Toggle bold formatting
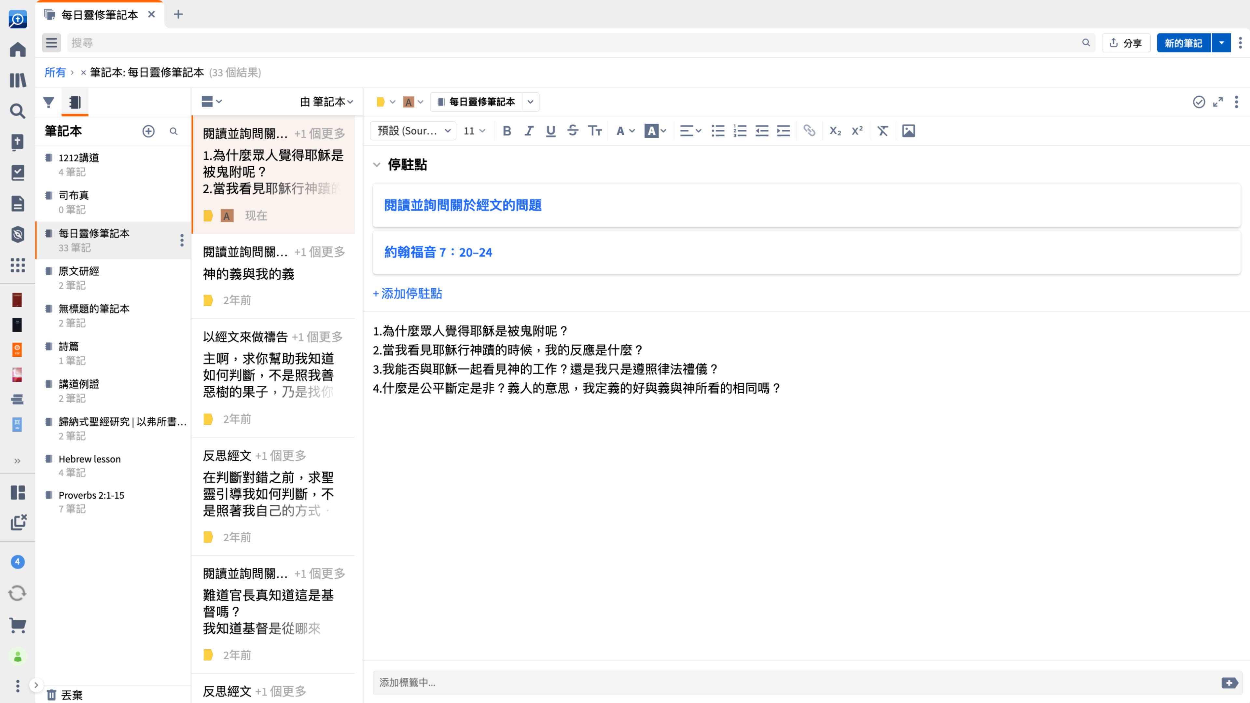The height and width of the screenshot is (703, 1250). click(507, 131)
